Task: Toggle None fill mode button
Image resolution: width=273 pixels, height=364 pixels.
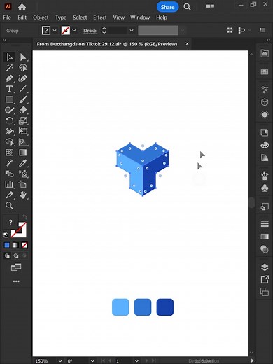Action: 24,245
